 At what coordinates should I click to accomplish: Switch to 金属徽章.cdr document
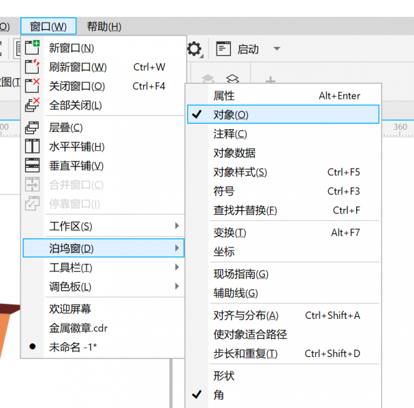[103, 328]
